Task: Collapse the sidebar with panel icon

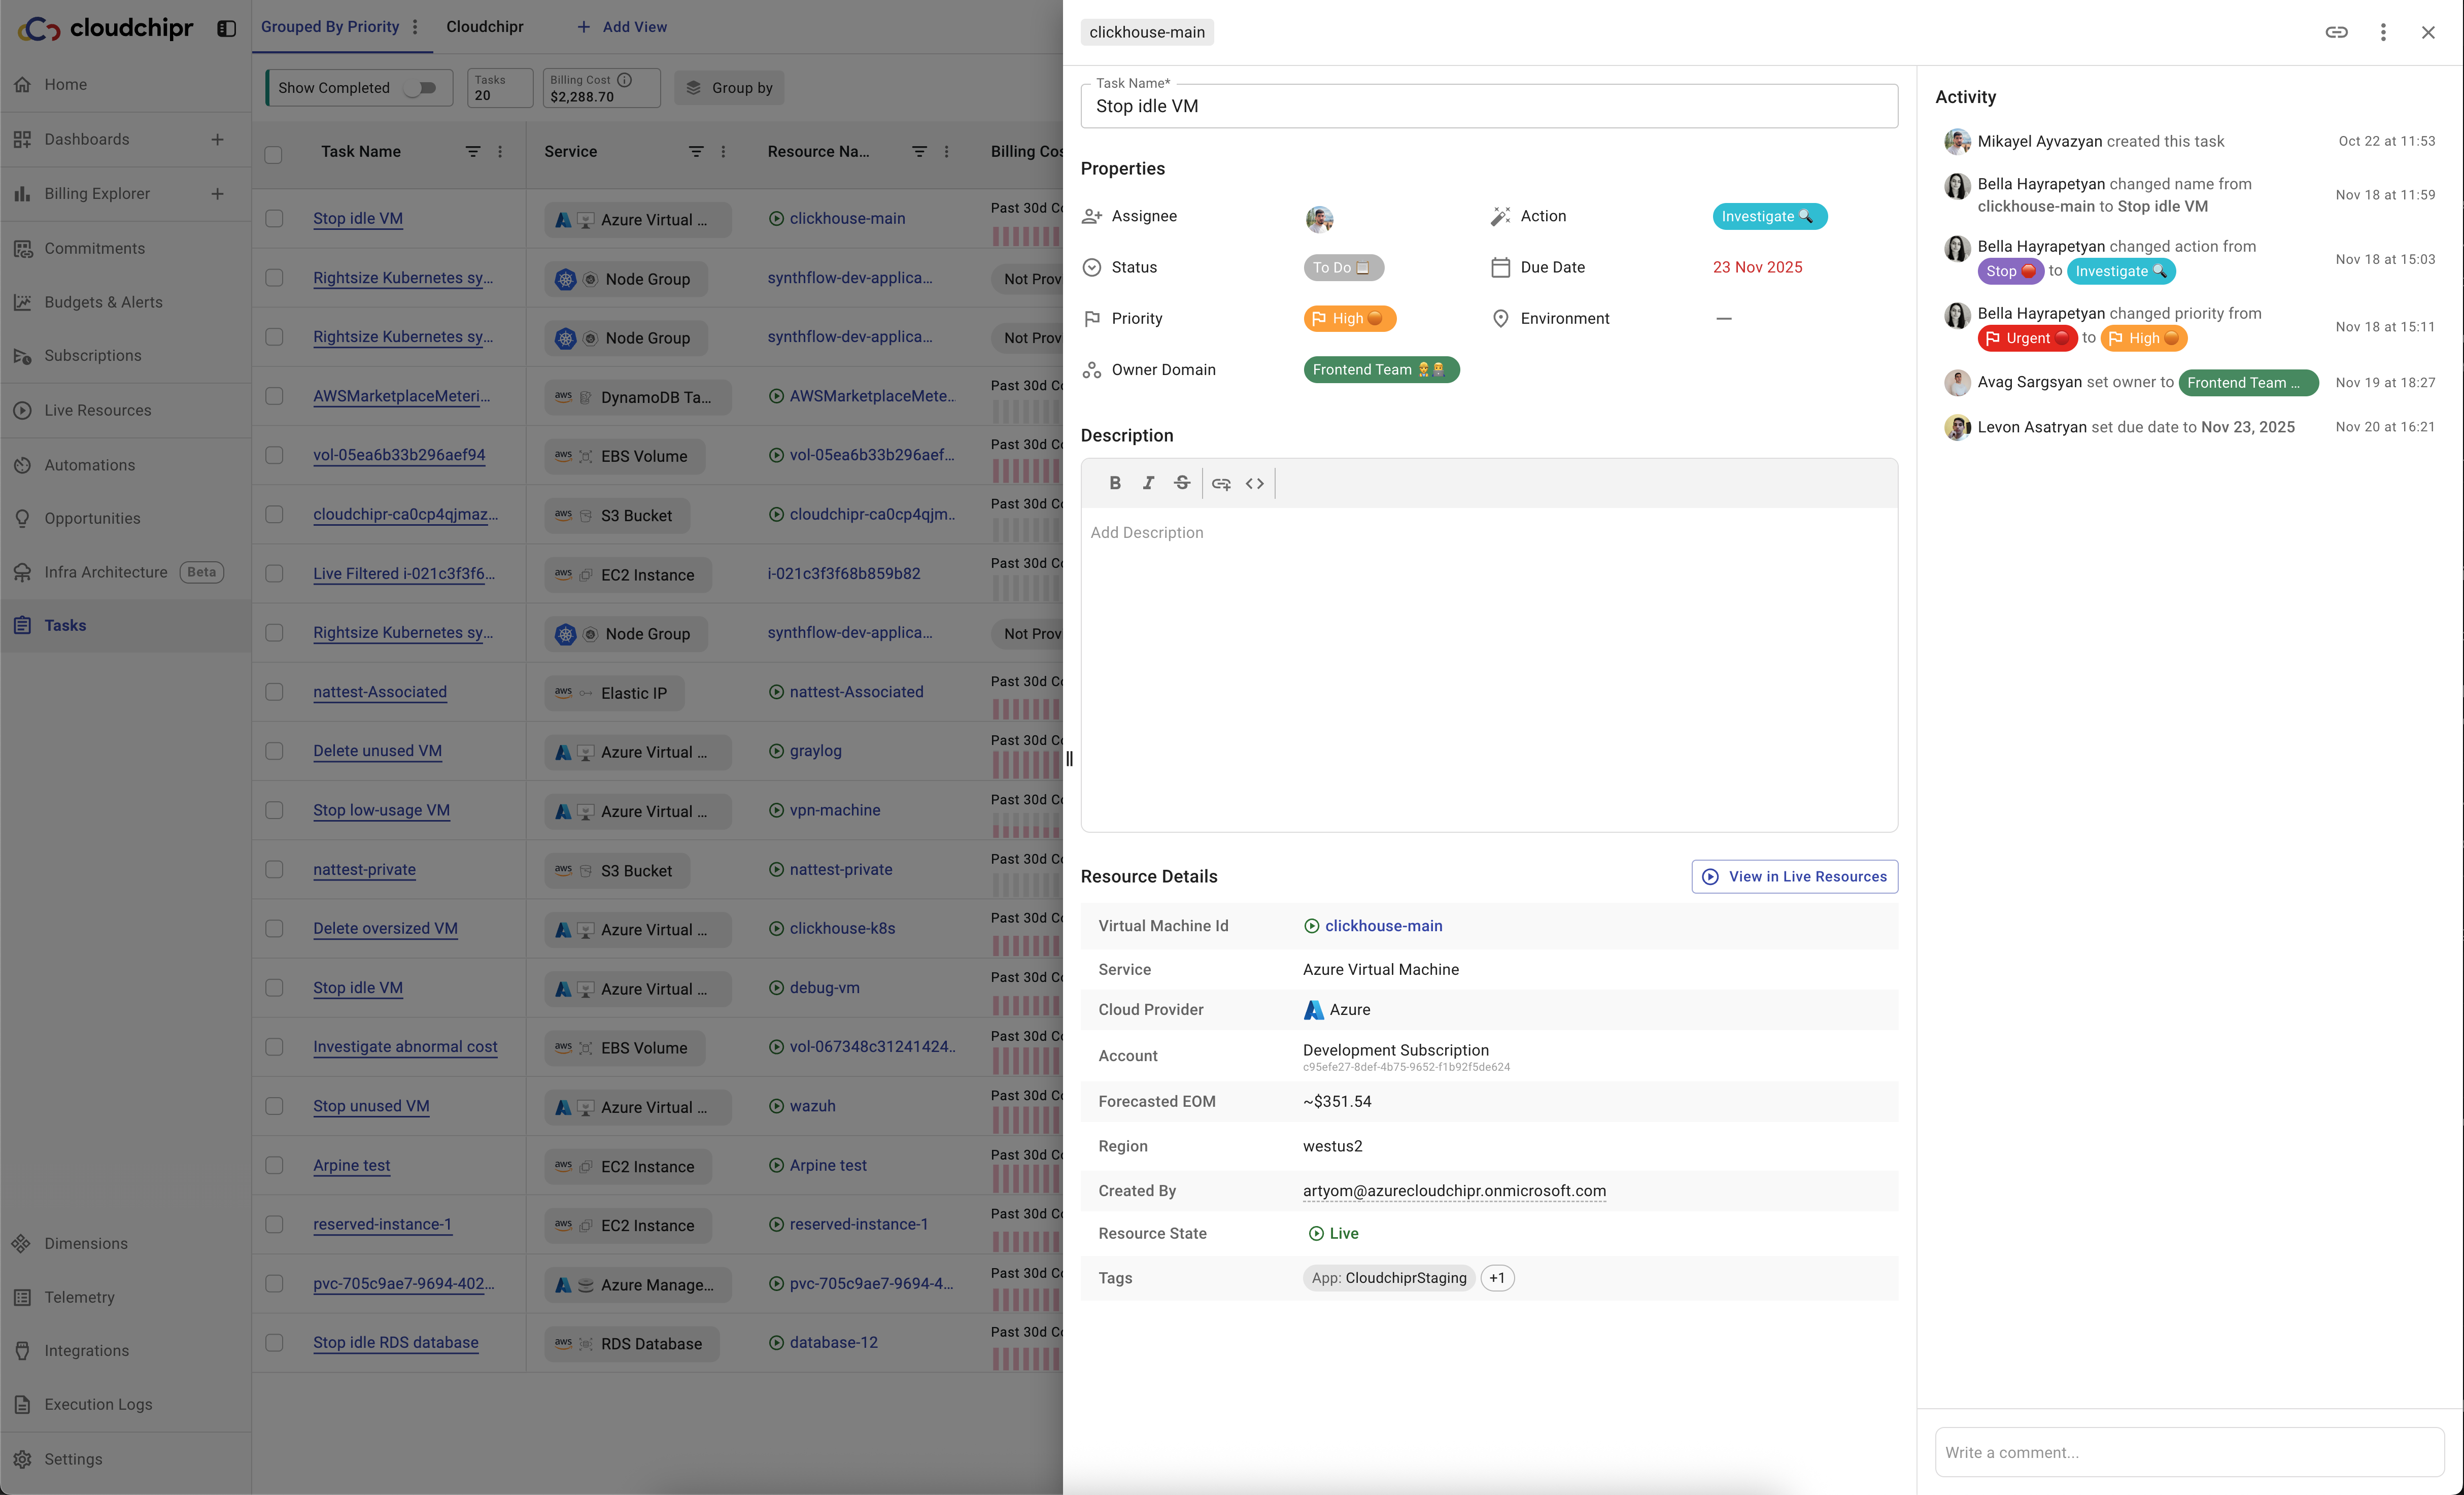Action: (x=227, y=28)
